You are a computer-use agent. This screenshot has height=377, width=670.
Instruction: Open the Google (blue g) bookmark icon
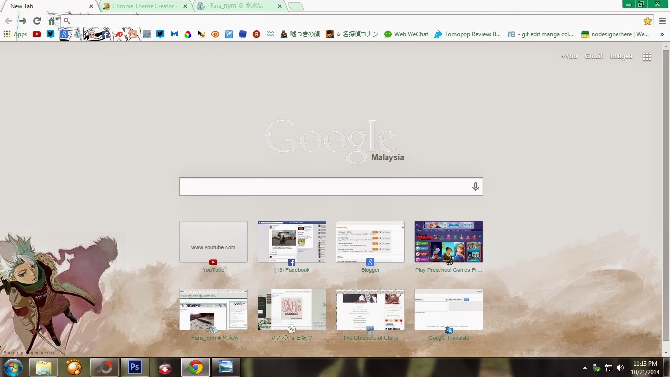(64, 34)
